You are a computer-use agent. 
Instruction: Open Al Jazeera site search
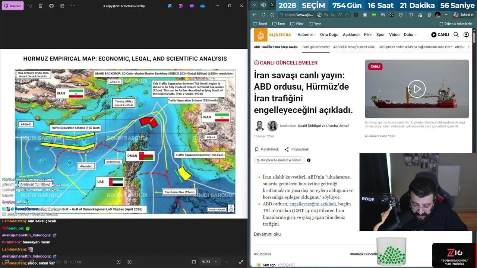pyautogui.click(x=456, y=35)
